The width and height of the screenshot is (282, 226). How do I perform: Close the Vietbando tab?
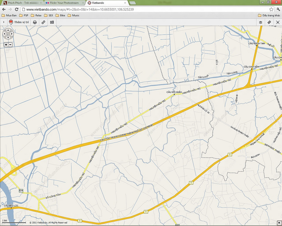coord(125,3)
